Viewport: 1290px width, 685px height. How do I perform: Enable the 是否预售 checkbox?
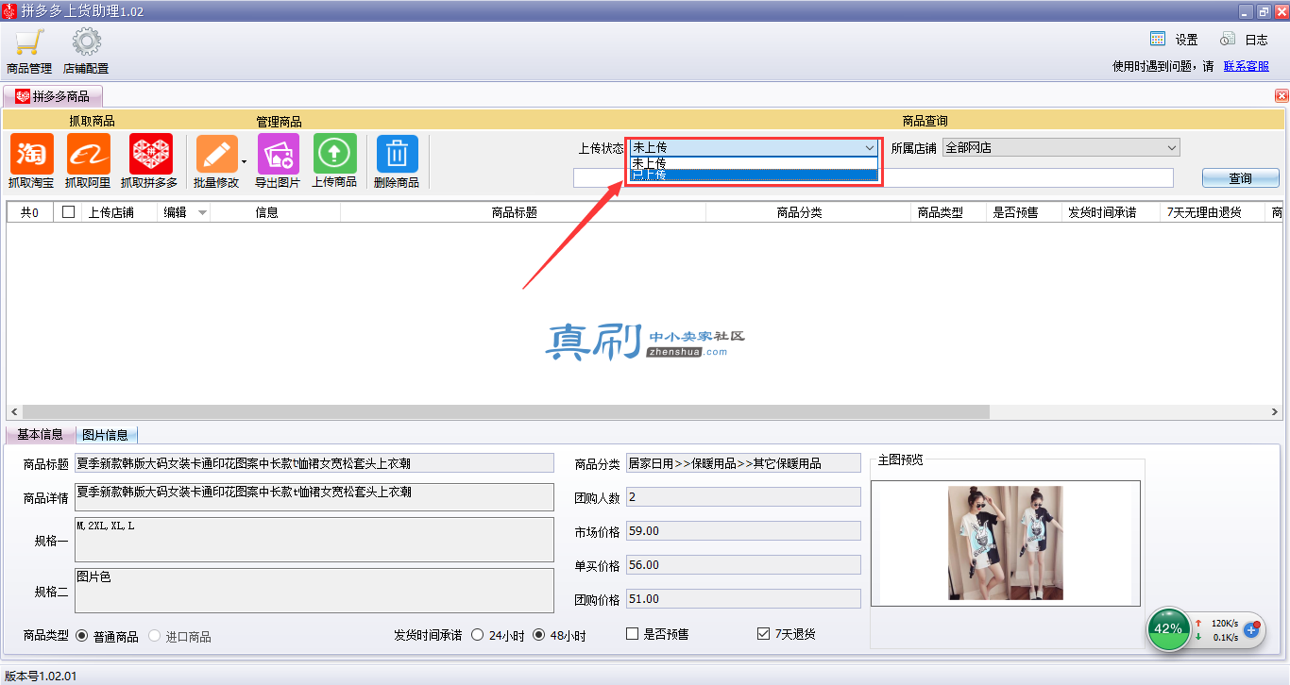[633, 634]
